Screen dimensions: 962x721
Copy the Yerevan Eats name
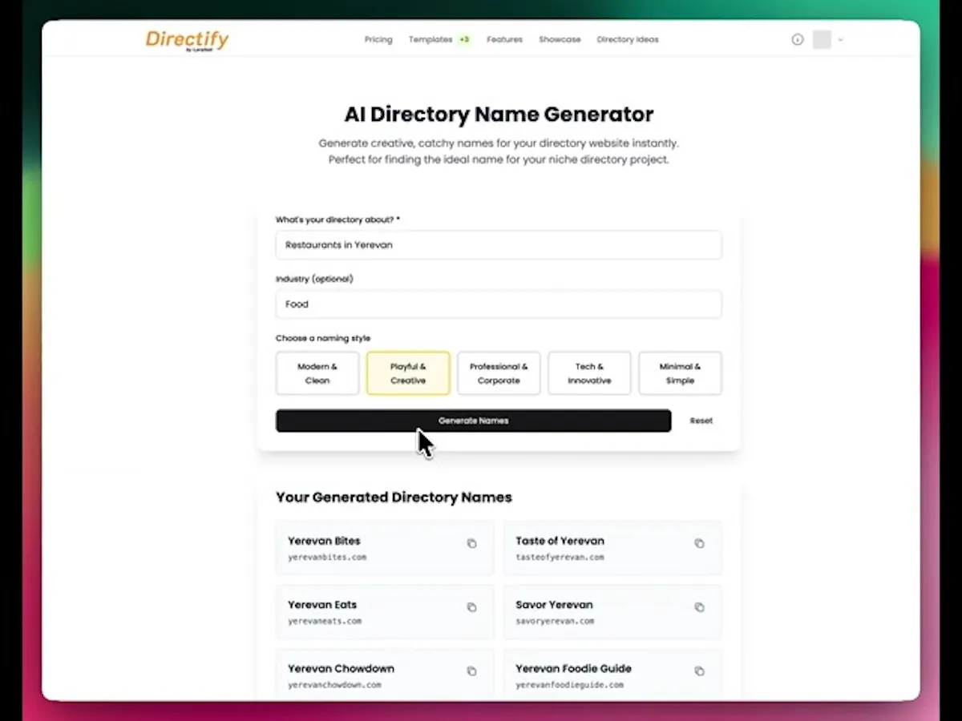click(x=471, y=607)
